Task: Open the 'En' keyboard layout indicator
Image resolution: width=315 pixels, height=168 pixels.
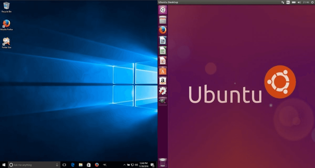Action: (288, 2)
